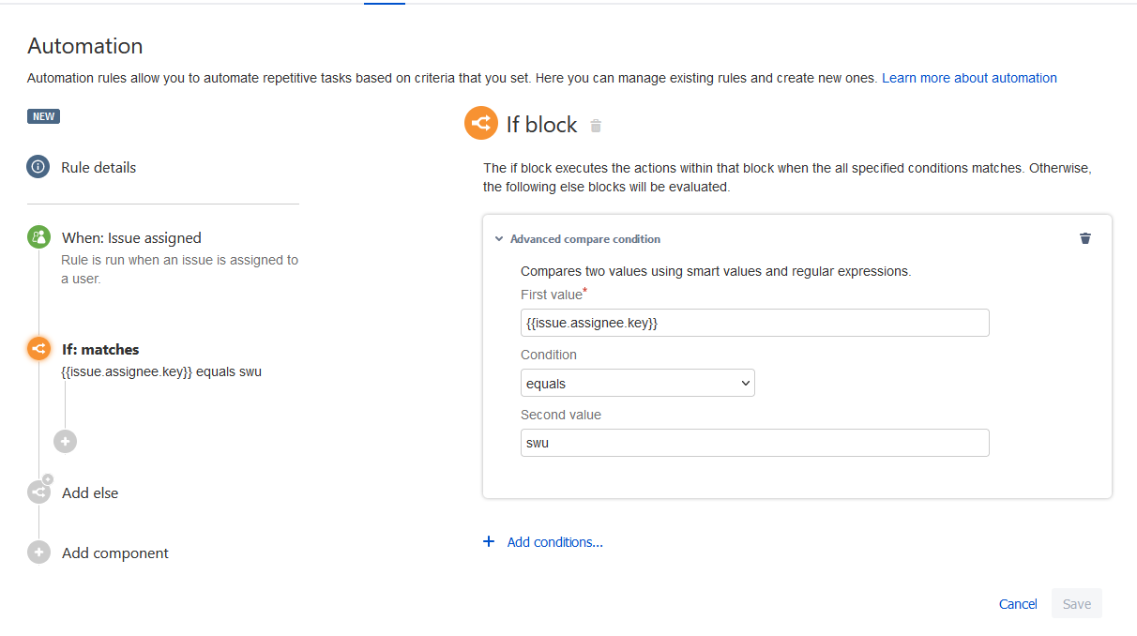This screenshot has height=636, width=1137.
Task: Click into the First value field
Action: click(x=754, y=323)
